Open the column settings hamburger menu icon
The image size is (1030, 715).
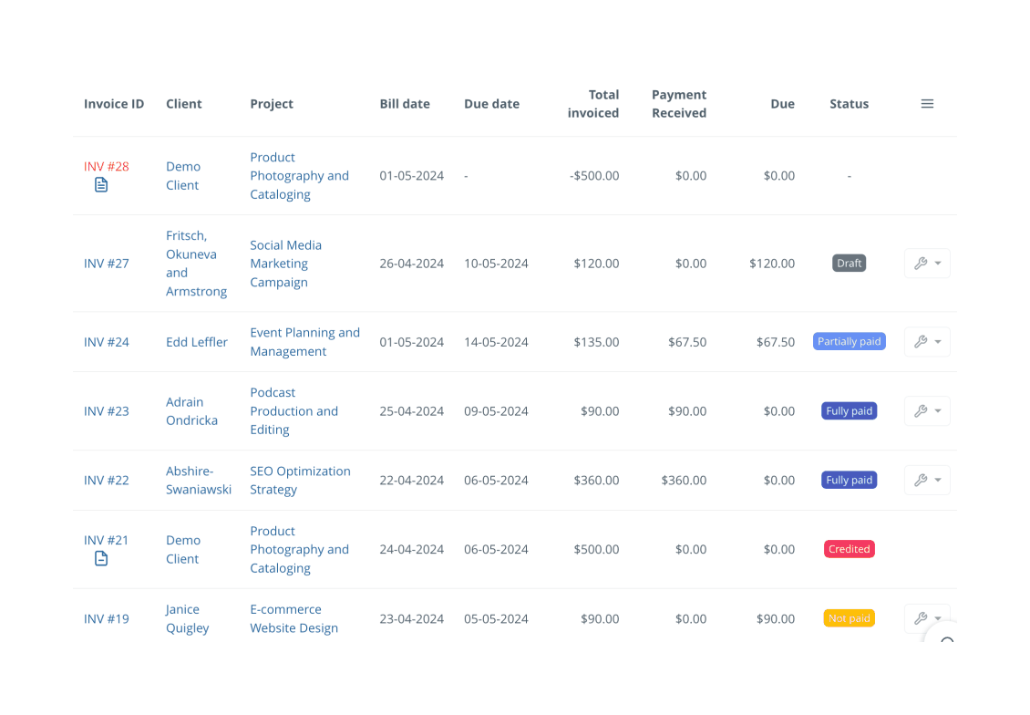927,104
